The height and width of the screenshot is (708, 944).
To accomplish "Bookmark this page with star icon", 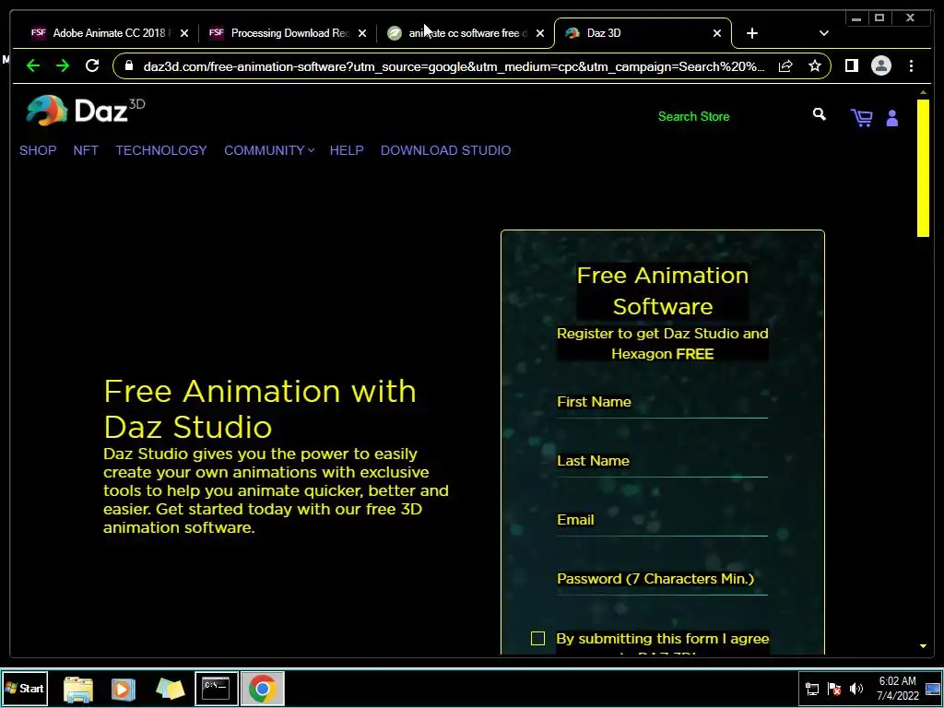I will (815, 65).
